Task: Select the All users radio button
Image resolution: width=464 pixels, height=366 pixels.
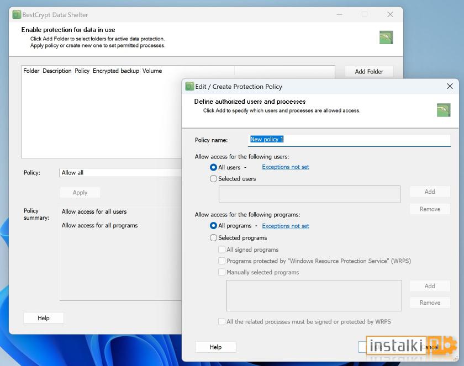Action: 213,167
